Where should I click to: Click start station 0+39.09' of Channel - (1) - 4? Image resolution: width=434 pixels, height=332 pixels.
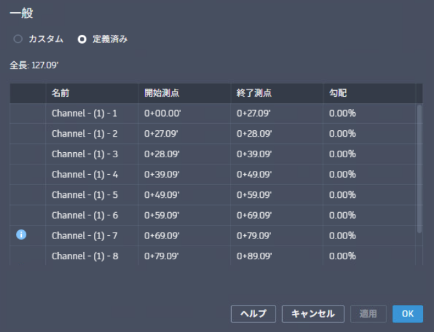(162, 175)
